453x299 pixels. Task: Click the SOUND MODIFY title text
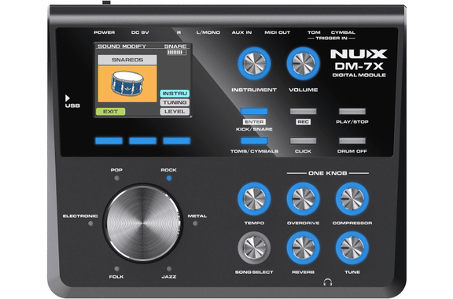click(x=122, y=46)
